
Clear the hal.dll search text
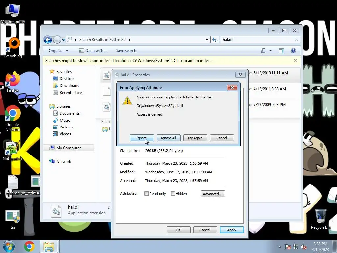[297, 40]
